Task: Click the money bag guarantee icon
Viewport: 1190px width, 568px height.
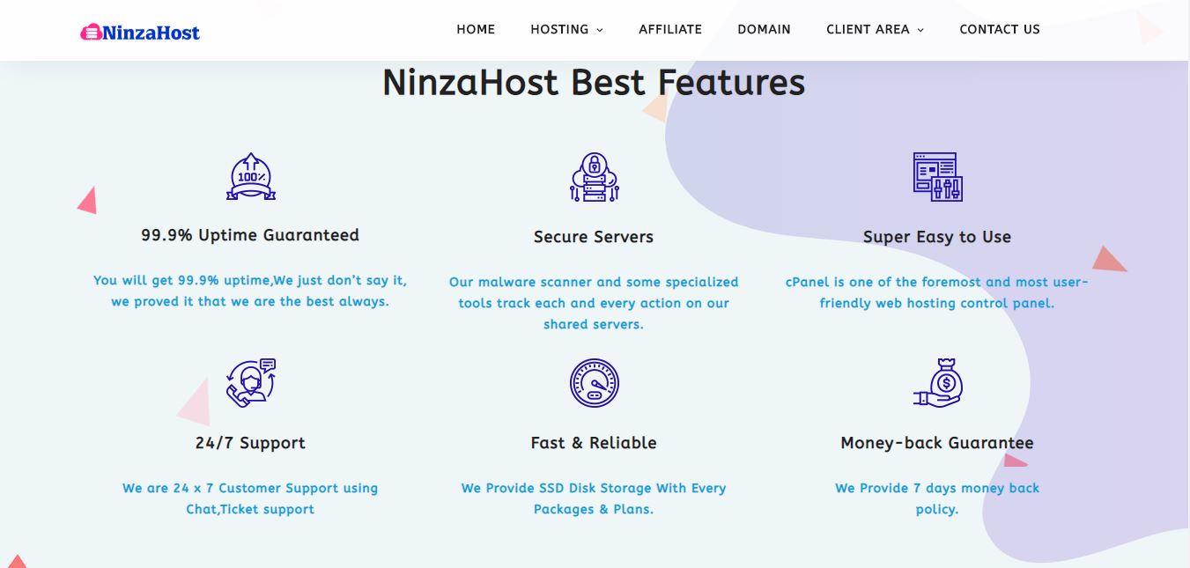Action: click(x=937, y=383)
